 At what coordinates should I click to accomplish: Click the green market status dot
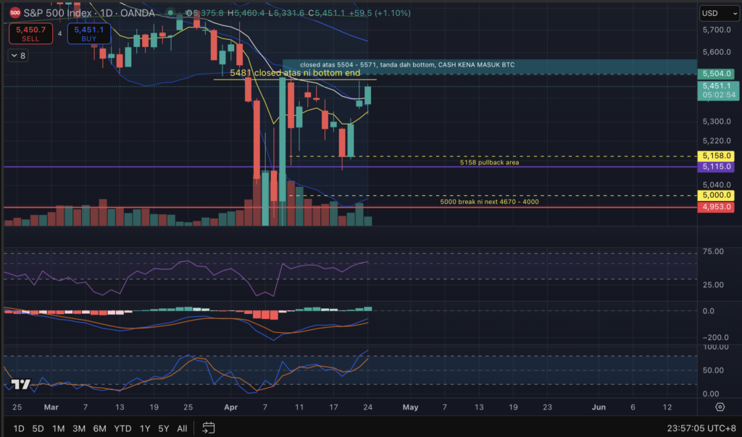pyautogui.click(x=171, y=13)
